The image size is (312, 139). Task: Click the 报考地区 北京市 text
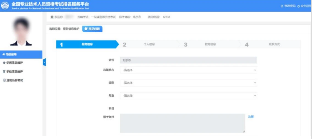pos(130,17)
